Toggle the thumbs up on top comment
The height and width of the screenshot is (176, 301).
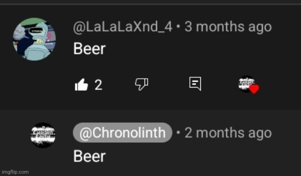point(81,84)
